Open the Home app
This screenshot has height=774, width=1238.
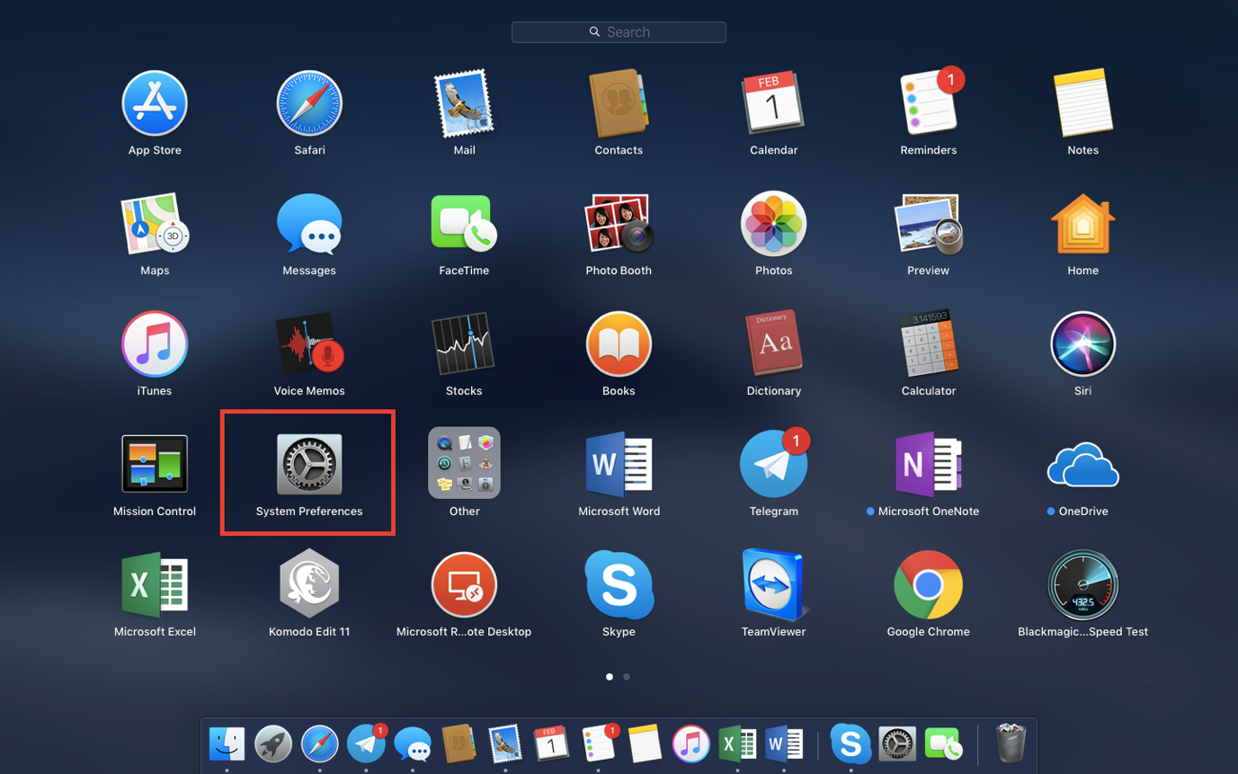coord(1083,224)
